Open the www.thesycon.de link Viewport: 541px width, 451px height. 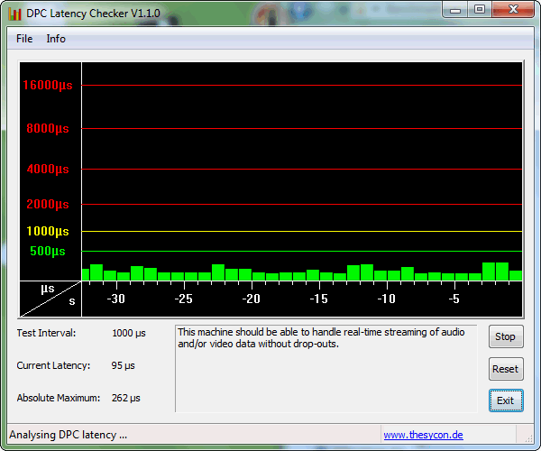tap(423, 435)
